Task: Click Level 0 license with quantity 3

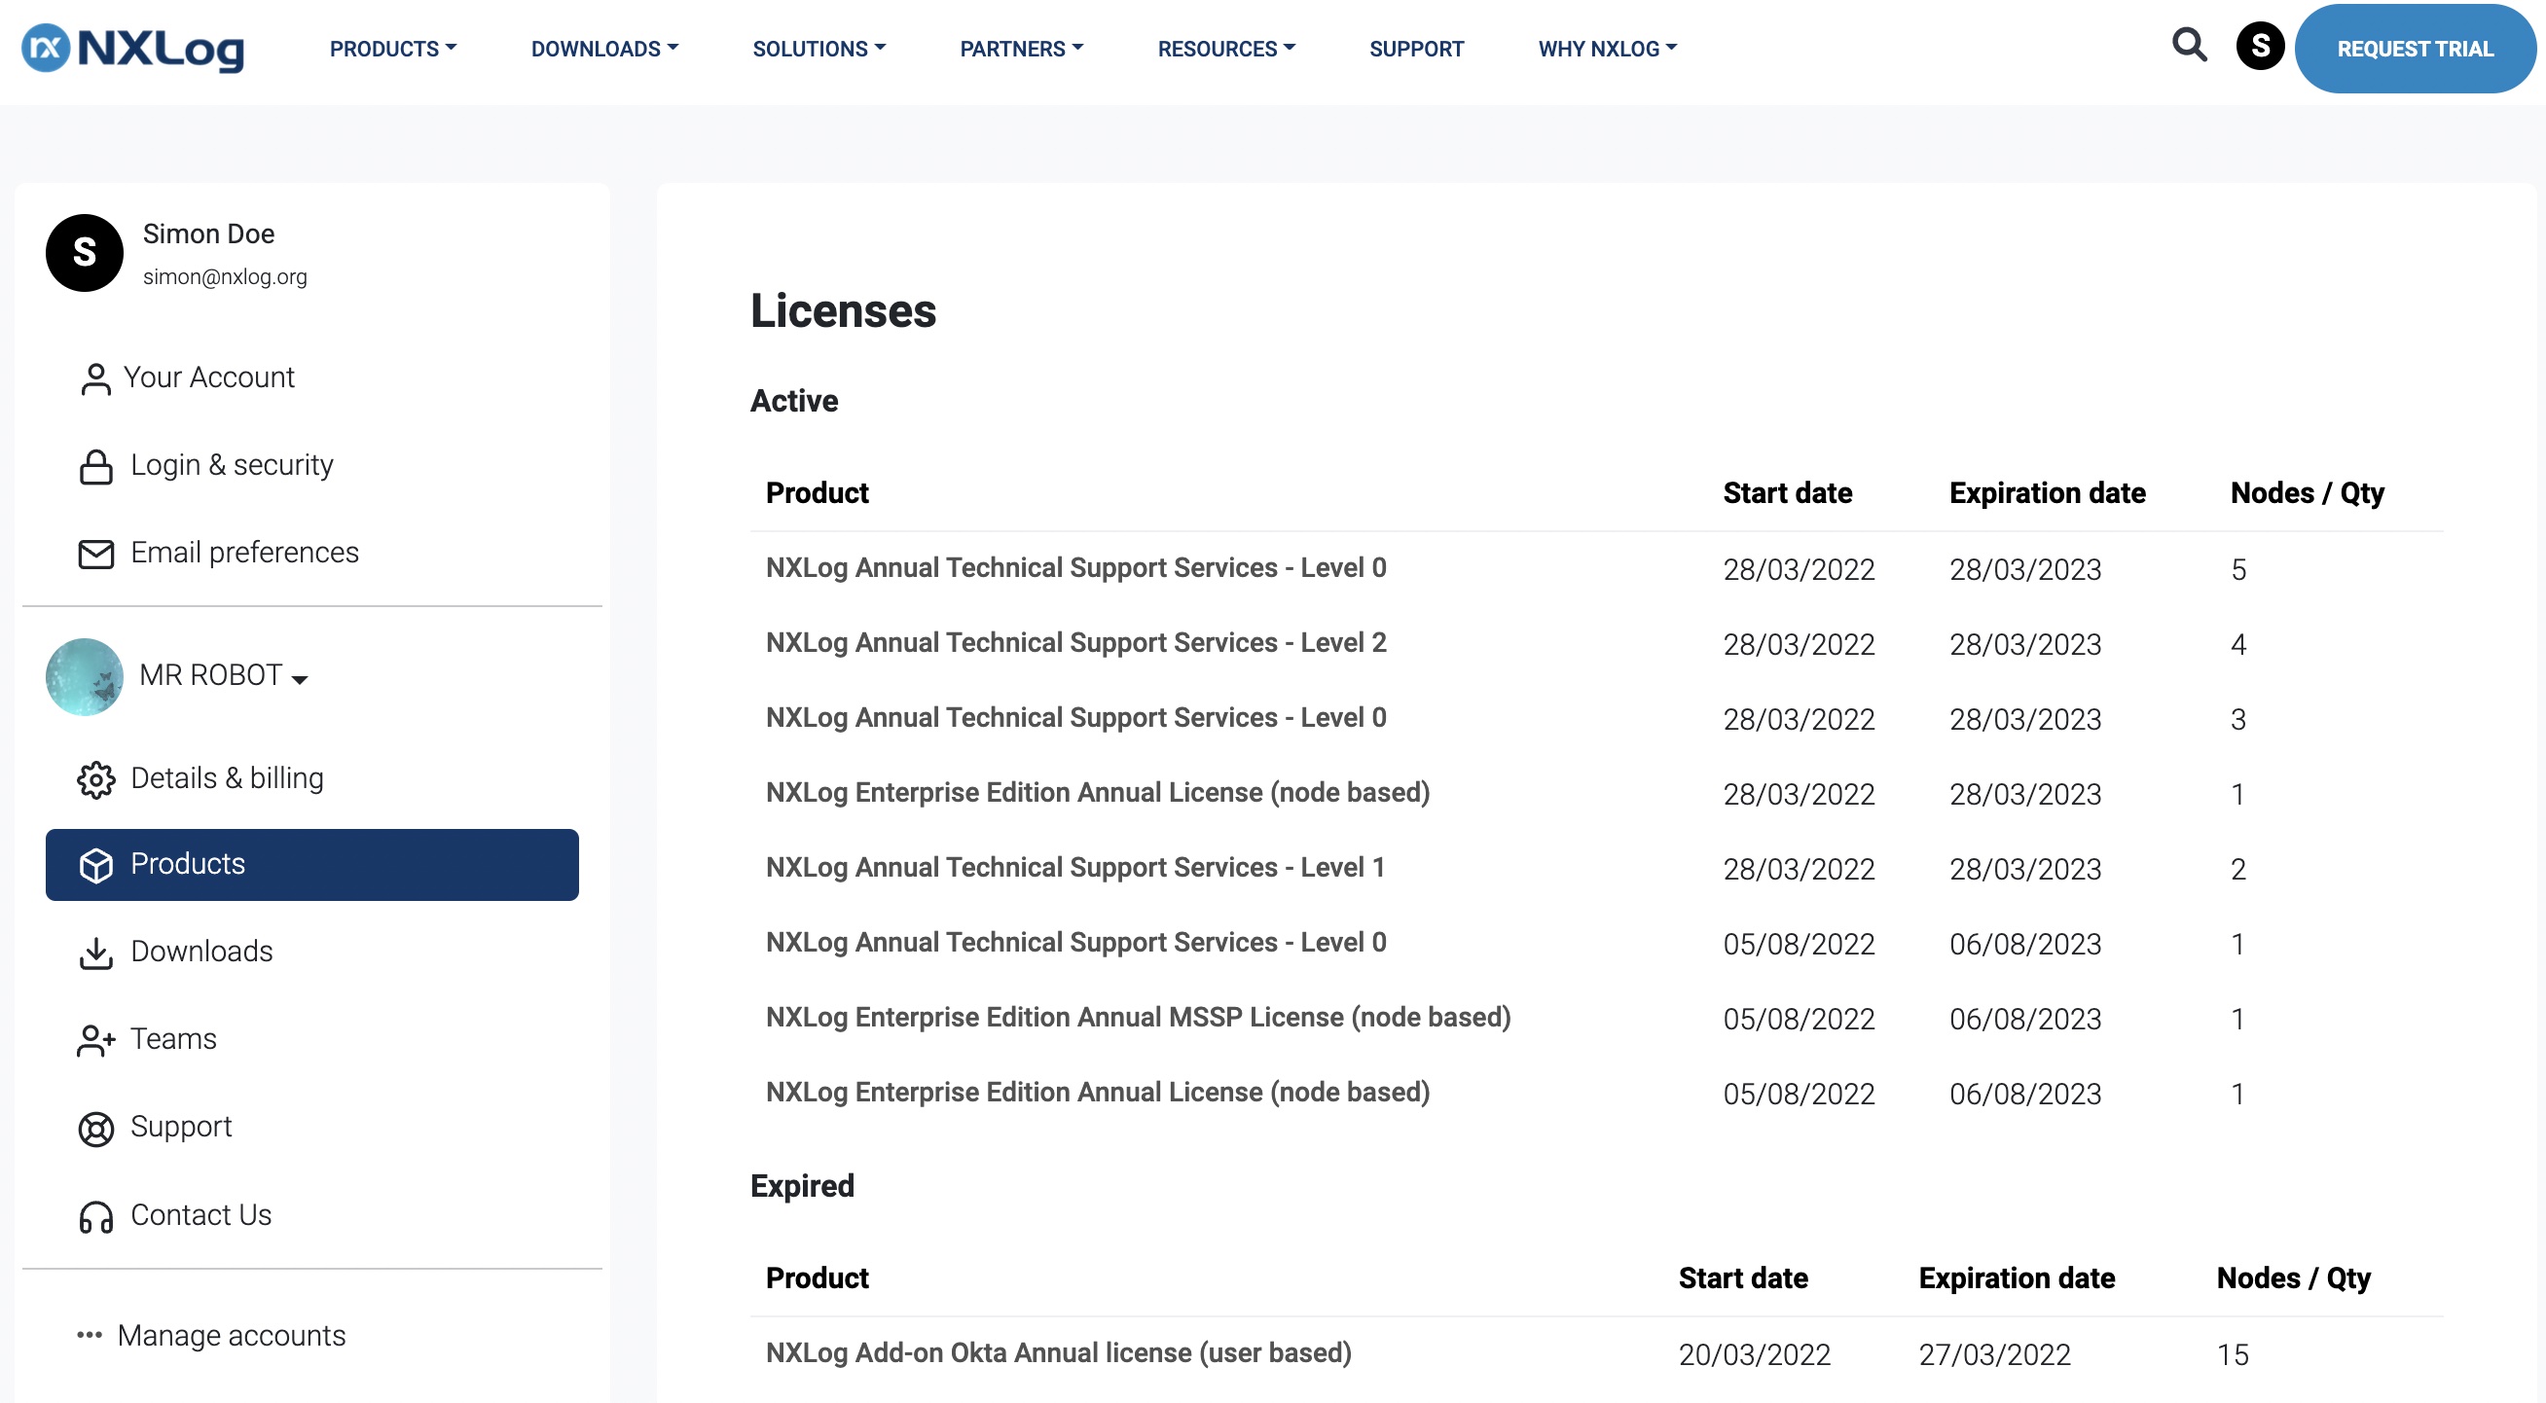Action: pos(1075,718)
